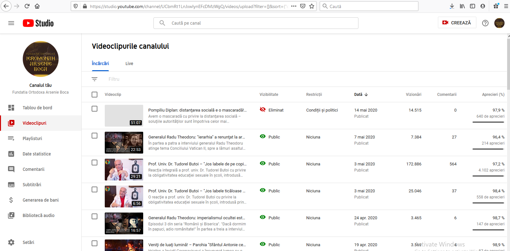Open the account avatar menu
Image resolution: width=510 pixels, height=251 pixels.
(x=499, y=23)
